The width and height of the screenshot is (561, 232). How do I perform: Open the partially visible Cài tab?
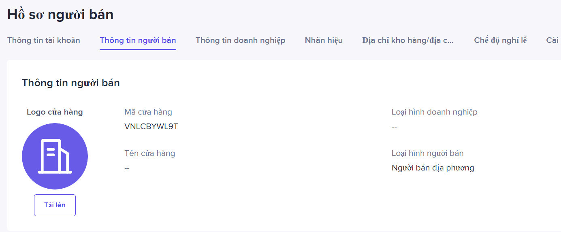(553, 40)
